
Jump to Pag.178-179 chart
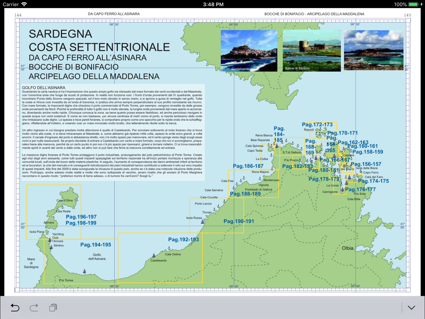pyautogui.click(x=324, y=179)
